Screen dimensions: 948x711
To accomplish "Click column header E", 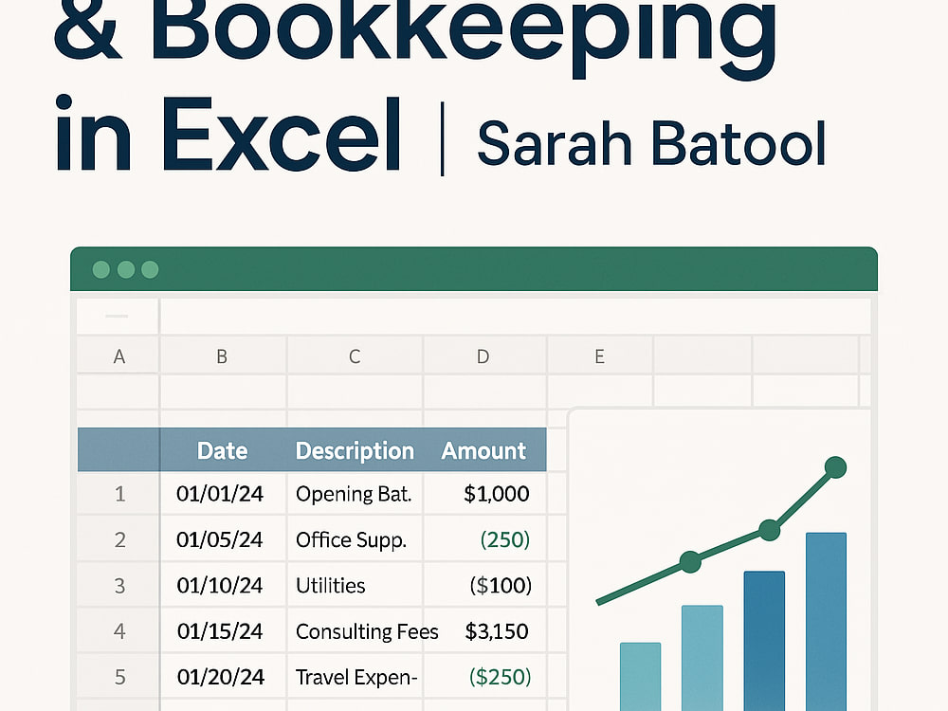I will (599, 356).
